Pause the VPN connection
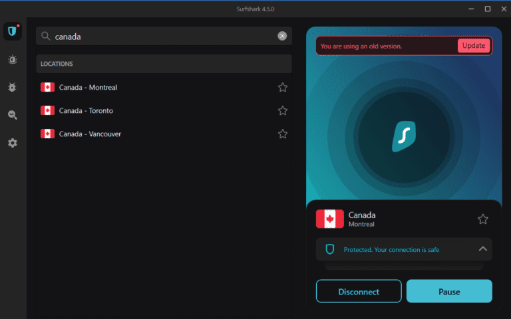511x319 pixels. click(449, 291)
